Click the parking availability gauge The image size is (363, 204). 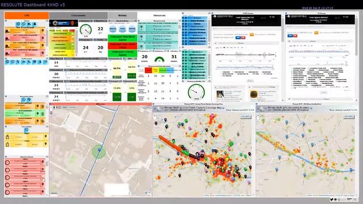[196, 92]
